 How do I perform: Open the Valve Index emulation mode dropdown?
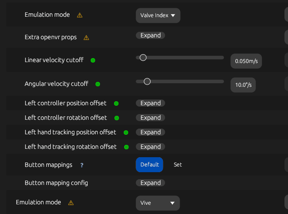click(x=158, y=15)
